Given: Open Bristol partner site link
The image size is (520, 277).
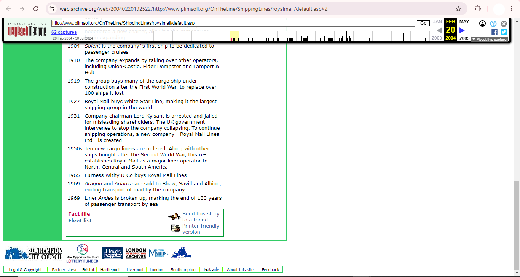Looking at the screenshot, I should (x=88, y=270).
